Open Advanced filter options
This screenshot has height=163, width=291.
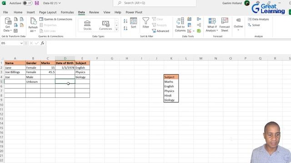161,31
